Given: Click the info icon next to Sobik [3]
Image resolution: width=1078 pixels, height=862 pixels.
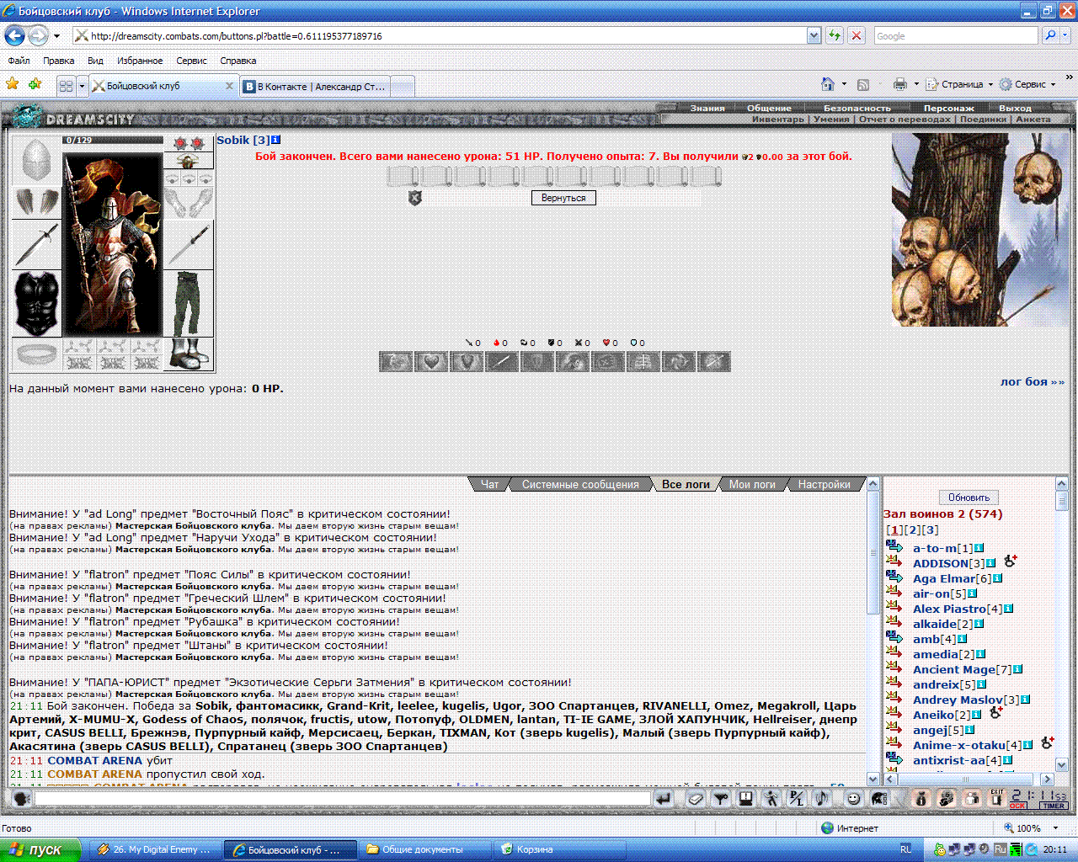Looking at the screenshot, I should 276,140.
